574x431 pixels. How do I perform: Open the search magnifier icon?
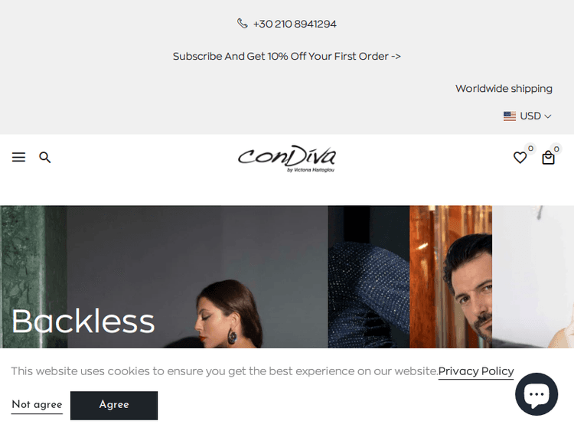[44, 158]
